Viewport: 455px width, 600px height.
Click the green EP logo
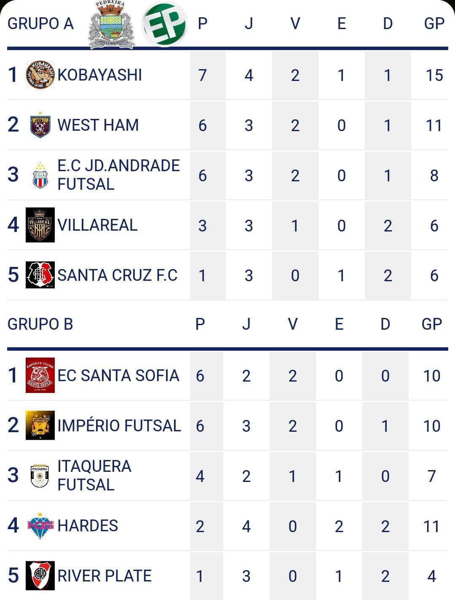tap(164, 24)
